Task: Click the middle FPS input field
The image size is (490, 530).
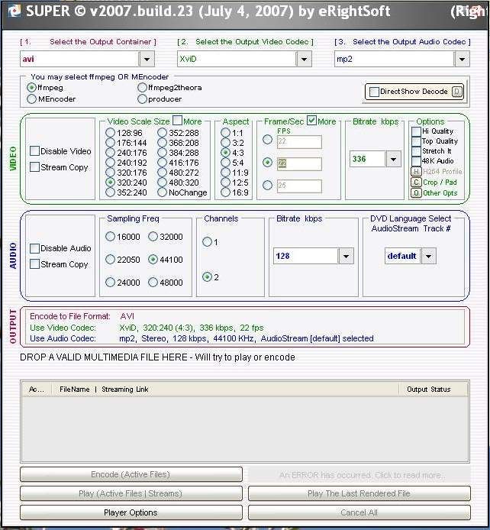Action: click(299, 164)
